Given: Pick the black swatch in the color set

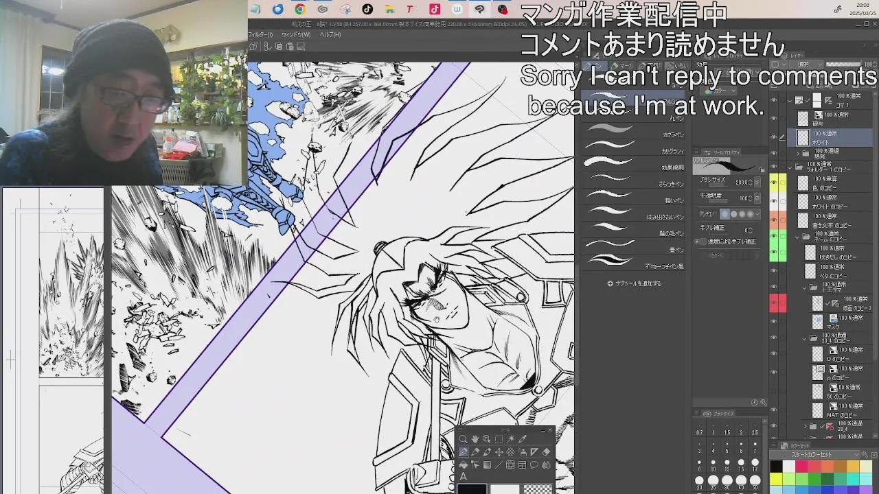Looking at the screenshot, I should pyautogui.click(x=777, y=467).
